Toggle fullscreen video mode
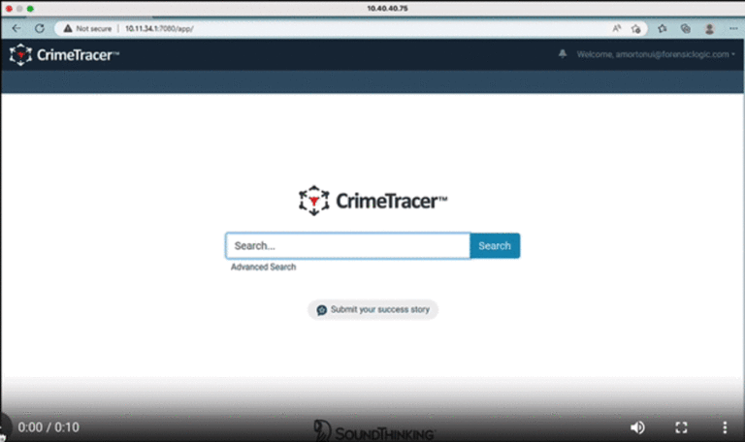Image resolution: width=745 pixels, height=442 pixels. (x=681, y=427)
